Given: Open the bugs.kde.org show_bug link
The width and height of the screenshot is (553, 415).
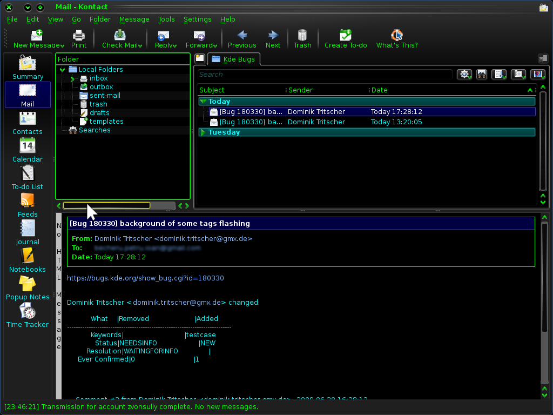Looking at the screenshot, I should click(x=145, y=278).
